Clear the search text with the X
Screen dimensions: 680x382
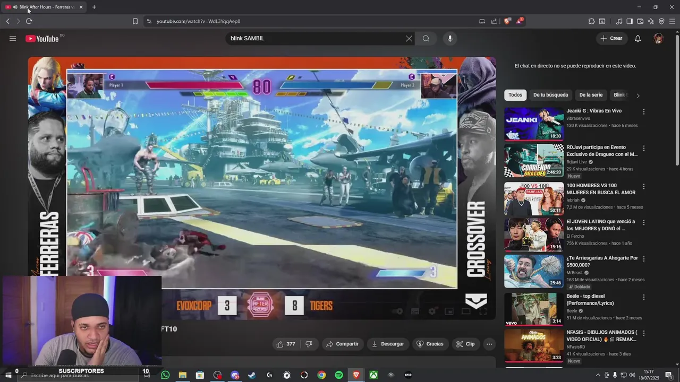coord(409,38)
